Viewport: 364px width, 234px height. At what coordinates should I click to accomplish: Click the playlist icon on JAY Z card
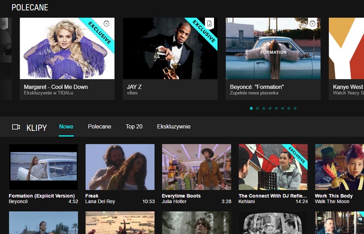[210, 23]
